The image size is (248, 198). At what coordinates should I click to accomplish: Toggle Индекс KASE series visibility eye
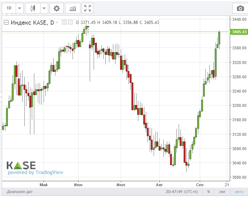click(x=64, y=22)
